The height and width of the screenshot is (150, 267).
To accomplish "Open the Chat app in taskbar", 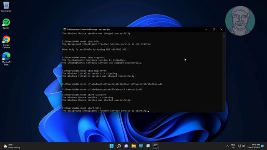I will click(x=126, y=146).
